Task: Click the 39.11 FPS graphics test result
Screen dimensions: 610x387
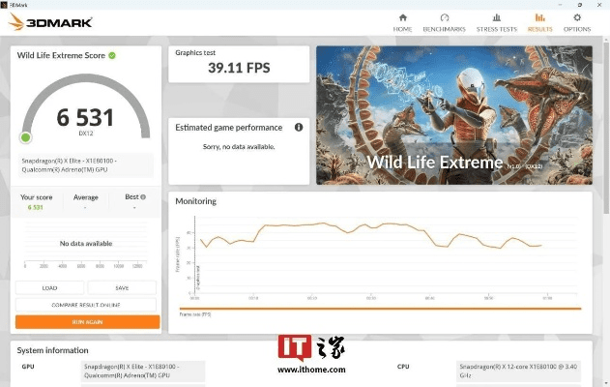Action: pos(239,69)
